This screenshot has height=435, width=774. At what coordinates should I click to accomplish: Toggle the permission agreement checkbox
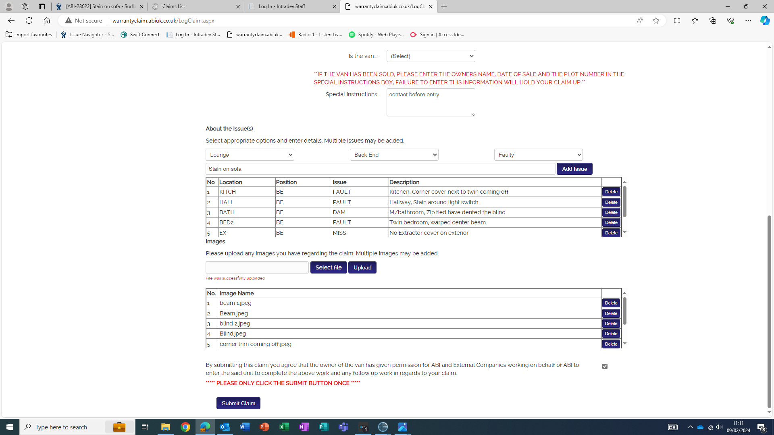click(x=605, y=366)
